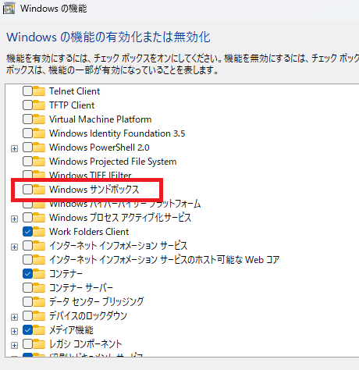Viewport: 359px width, 370px height.
Task: Click the folder icon beside TFTP Client
Action: click(x=39, y=105)
